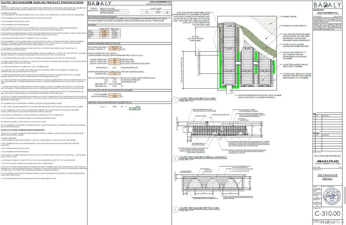Viewport: 346px width, 225px height.
Task: Click detail number 1 circle marker
Action: [x=175, y=100]
